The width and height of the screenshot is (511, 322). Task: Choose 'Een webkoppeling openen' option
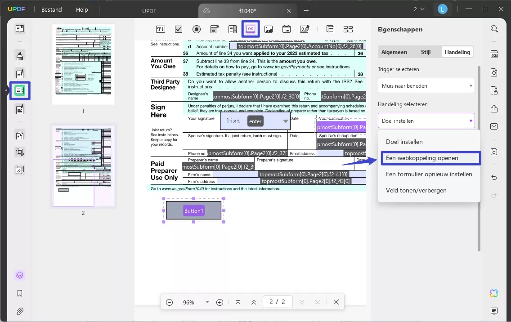pos(431,158)
